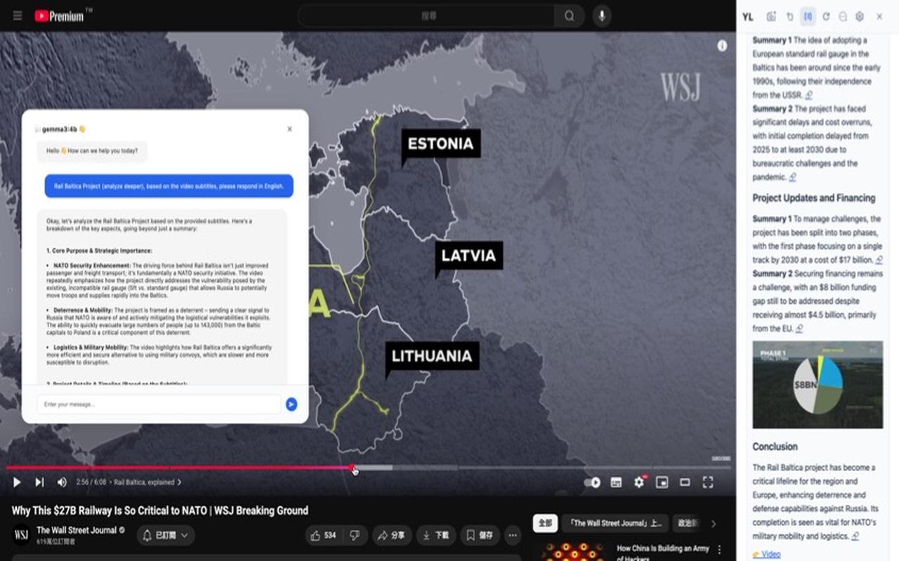Click the channel subscriber count text
This screenshot has width=899, height=561.
(55, 541)
